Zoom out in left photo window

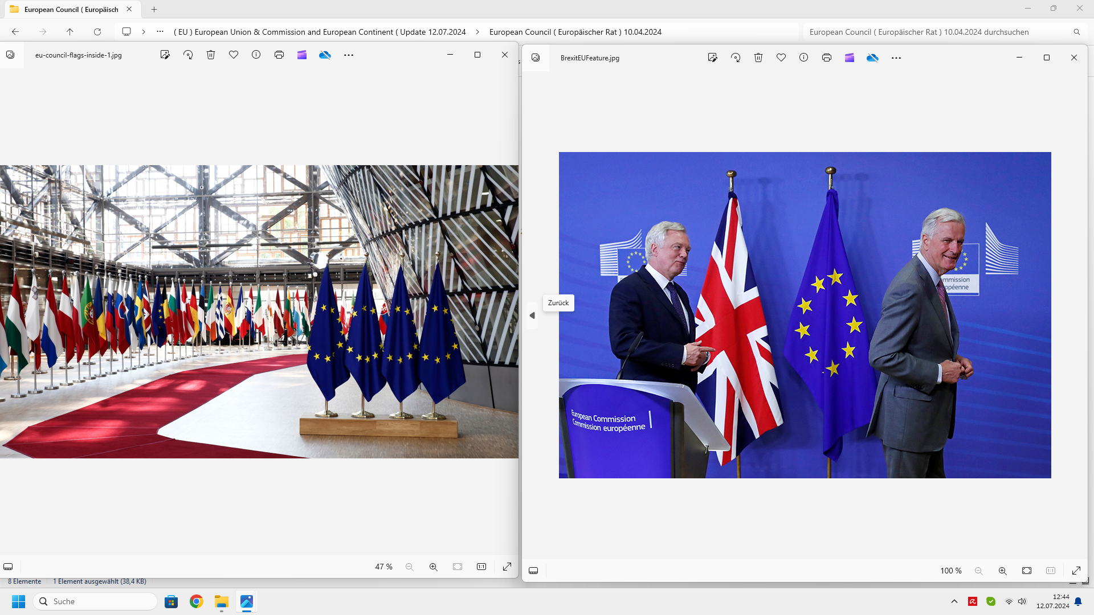[x=410, y=567]
